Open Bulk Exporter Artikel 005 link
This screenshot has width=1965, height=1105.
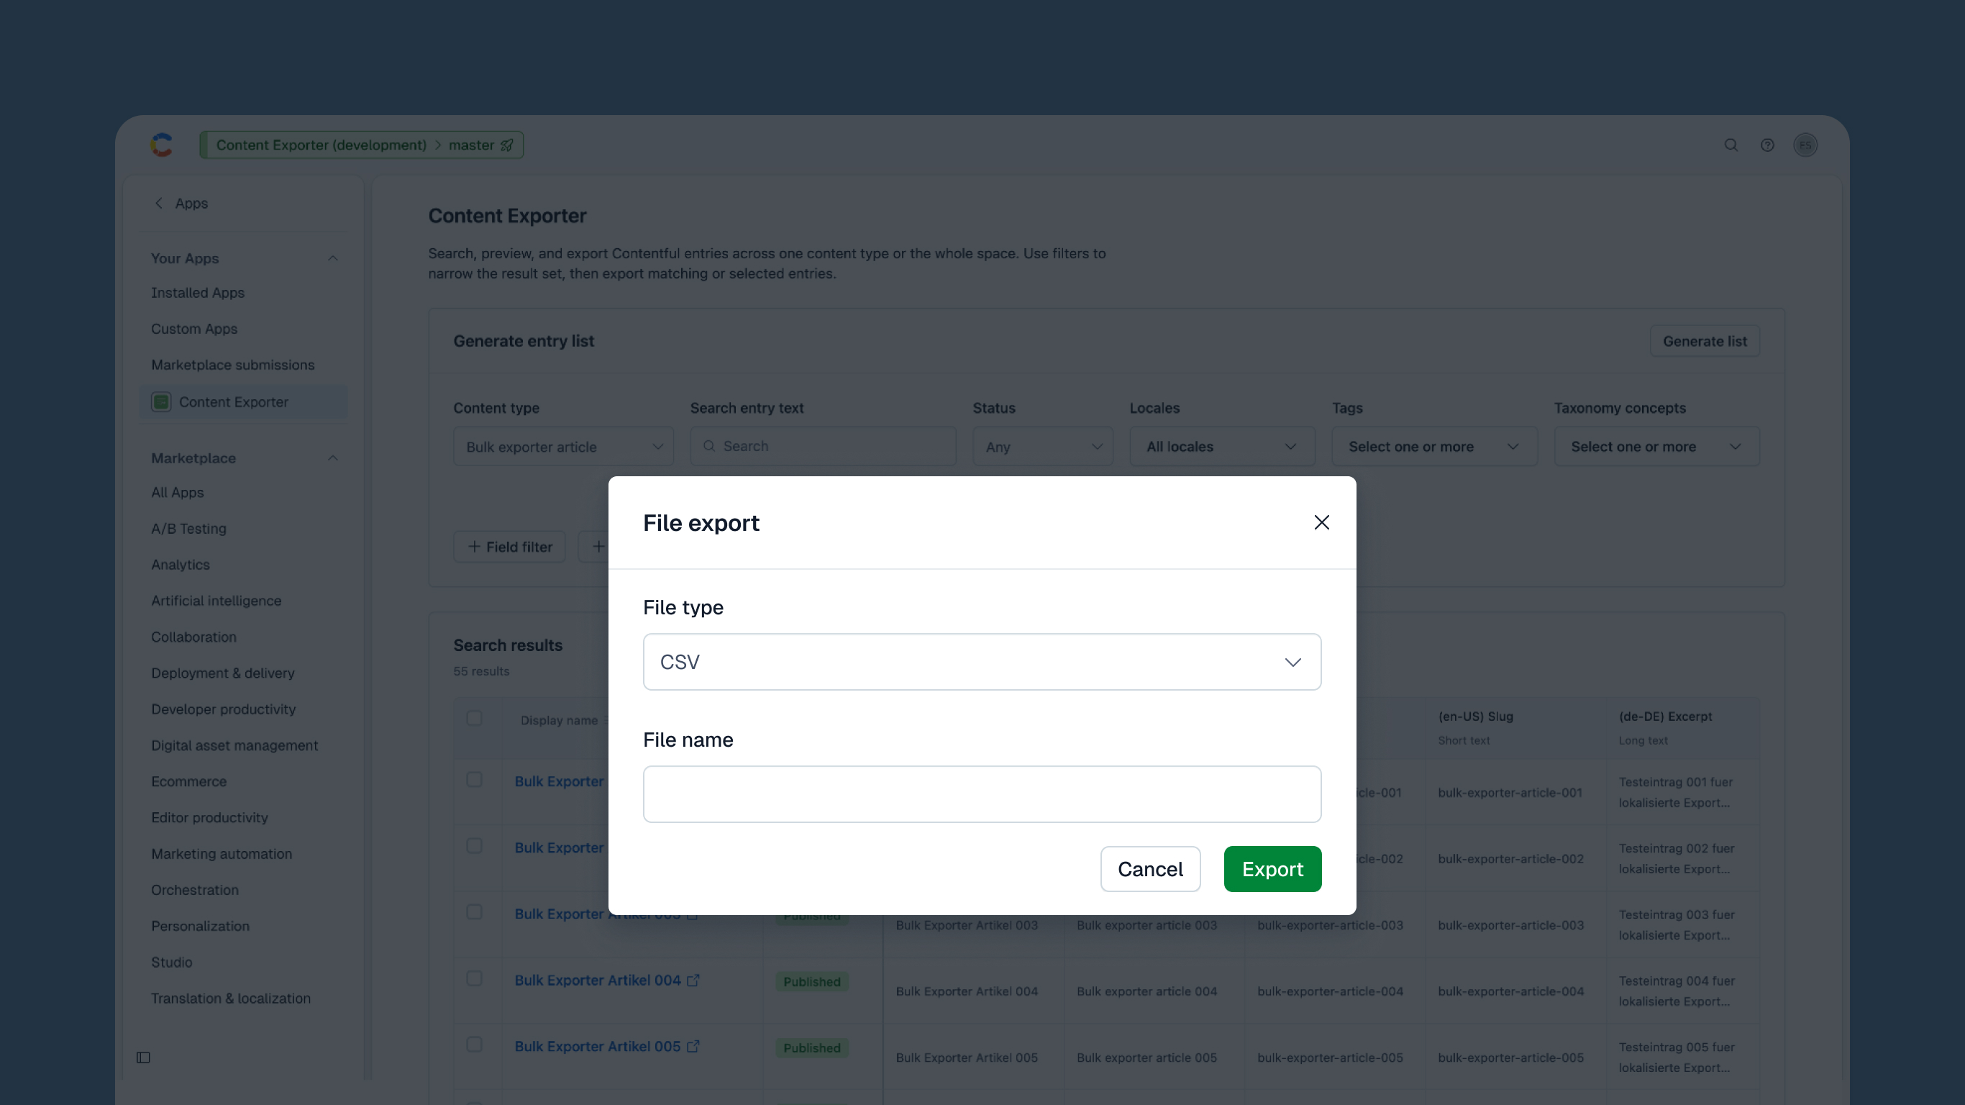pyautogui.click(x=597, y=1046)
